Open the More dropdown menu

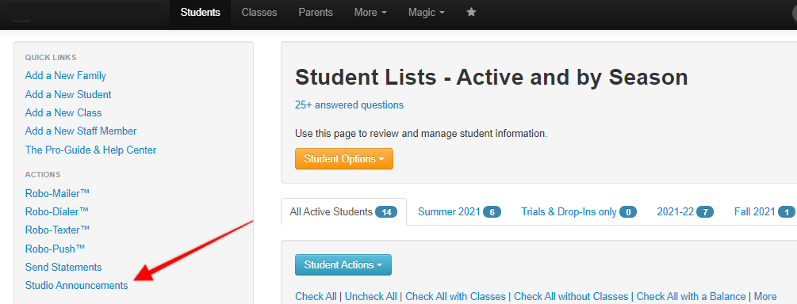point(370,12)
